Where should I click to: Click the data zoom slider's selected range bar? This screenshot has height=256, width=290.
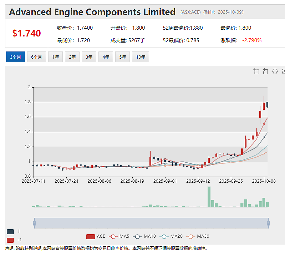[151, 223]
